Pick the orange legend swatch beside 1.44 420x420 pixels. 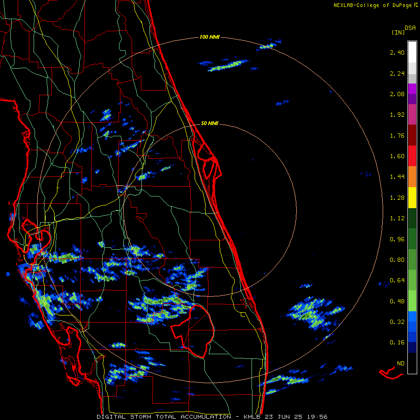(x=412, y=177)
